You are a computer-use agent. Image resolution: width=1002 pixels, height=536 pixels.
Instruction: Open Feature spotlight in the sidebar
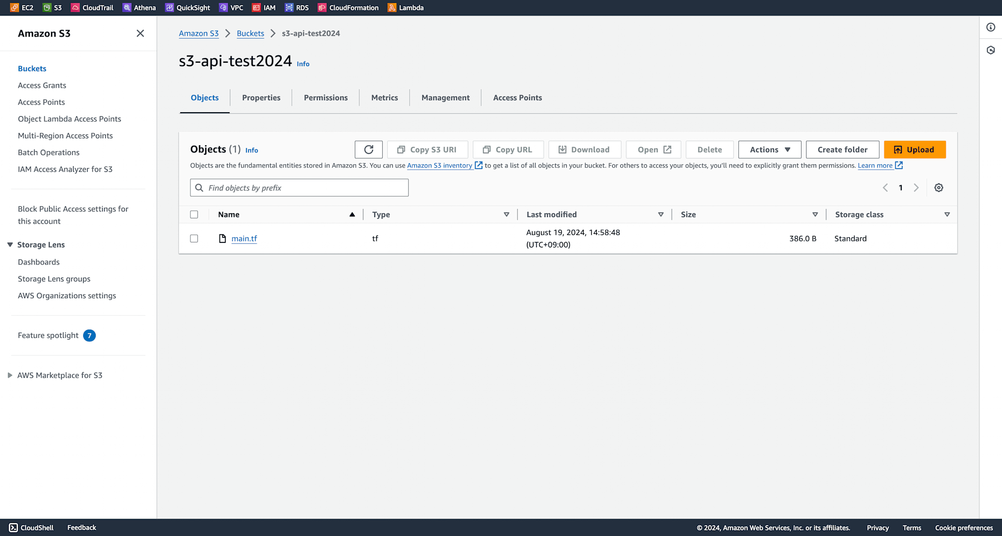click(48, 335)
